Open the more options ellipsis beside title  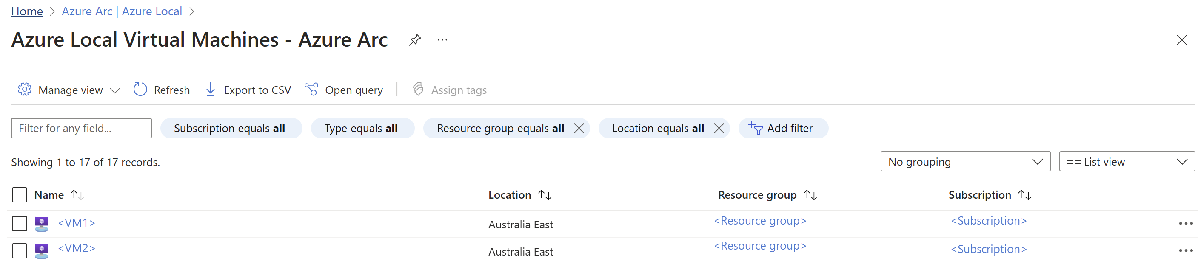click(x=442, y=40)
